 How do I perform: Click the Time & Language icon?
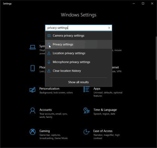tap(87, 111)
